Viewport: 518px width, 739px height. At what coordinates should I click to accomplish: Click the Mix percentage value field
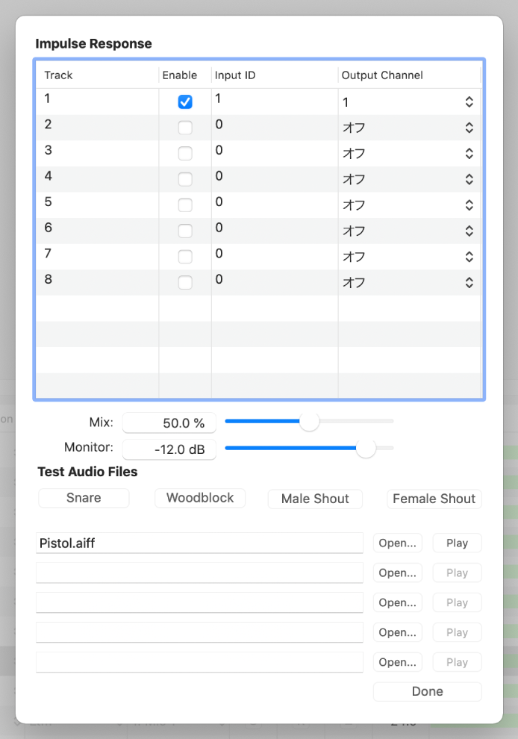(x=169, y=423)
